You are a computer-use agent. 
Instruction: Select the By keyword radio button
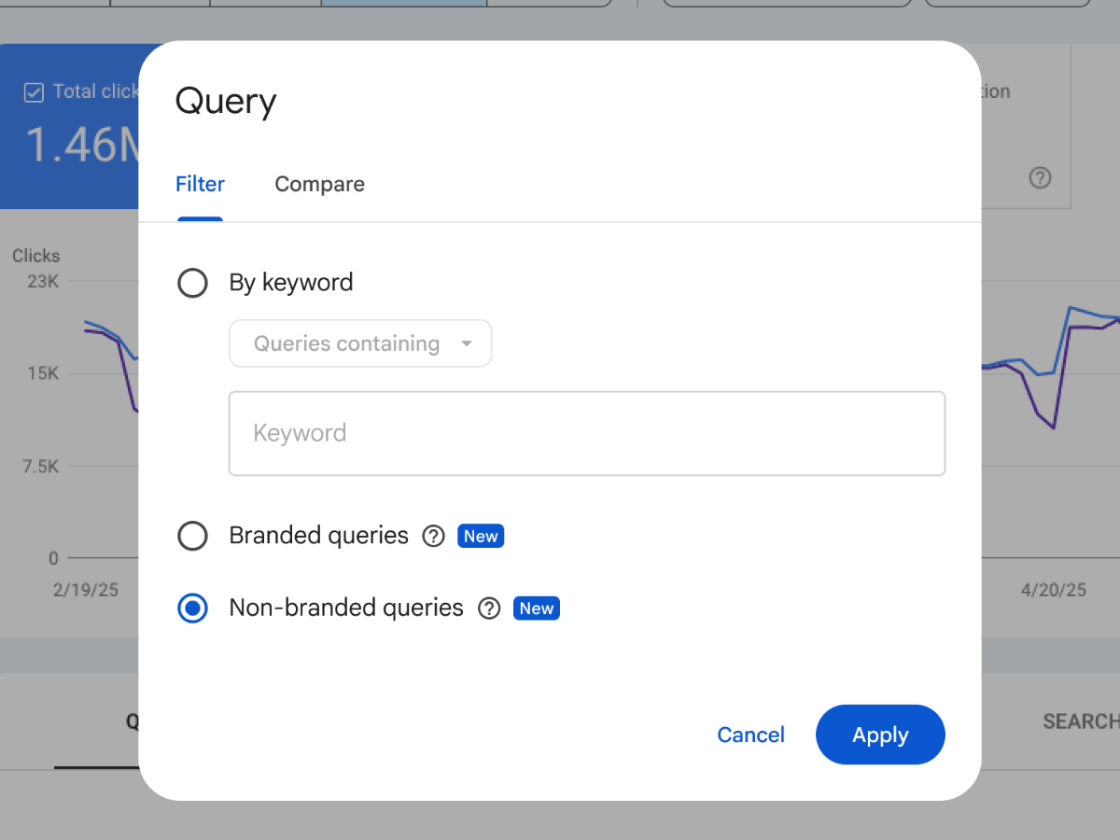pos(192,283)
